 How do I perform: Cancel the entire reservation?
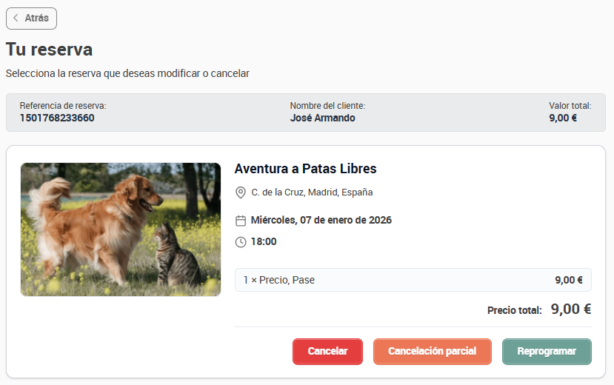(x=327, y=352)
